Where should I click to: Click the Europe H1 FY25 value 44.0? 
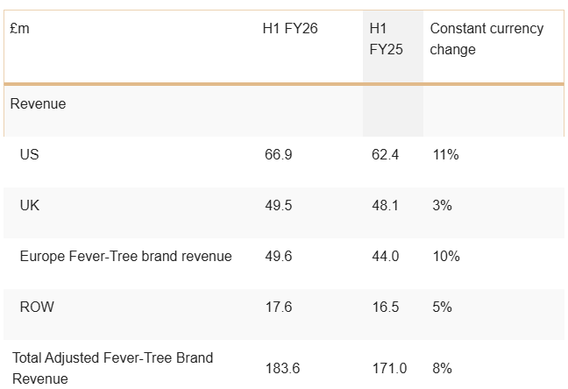(x=385, y=256)
